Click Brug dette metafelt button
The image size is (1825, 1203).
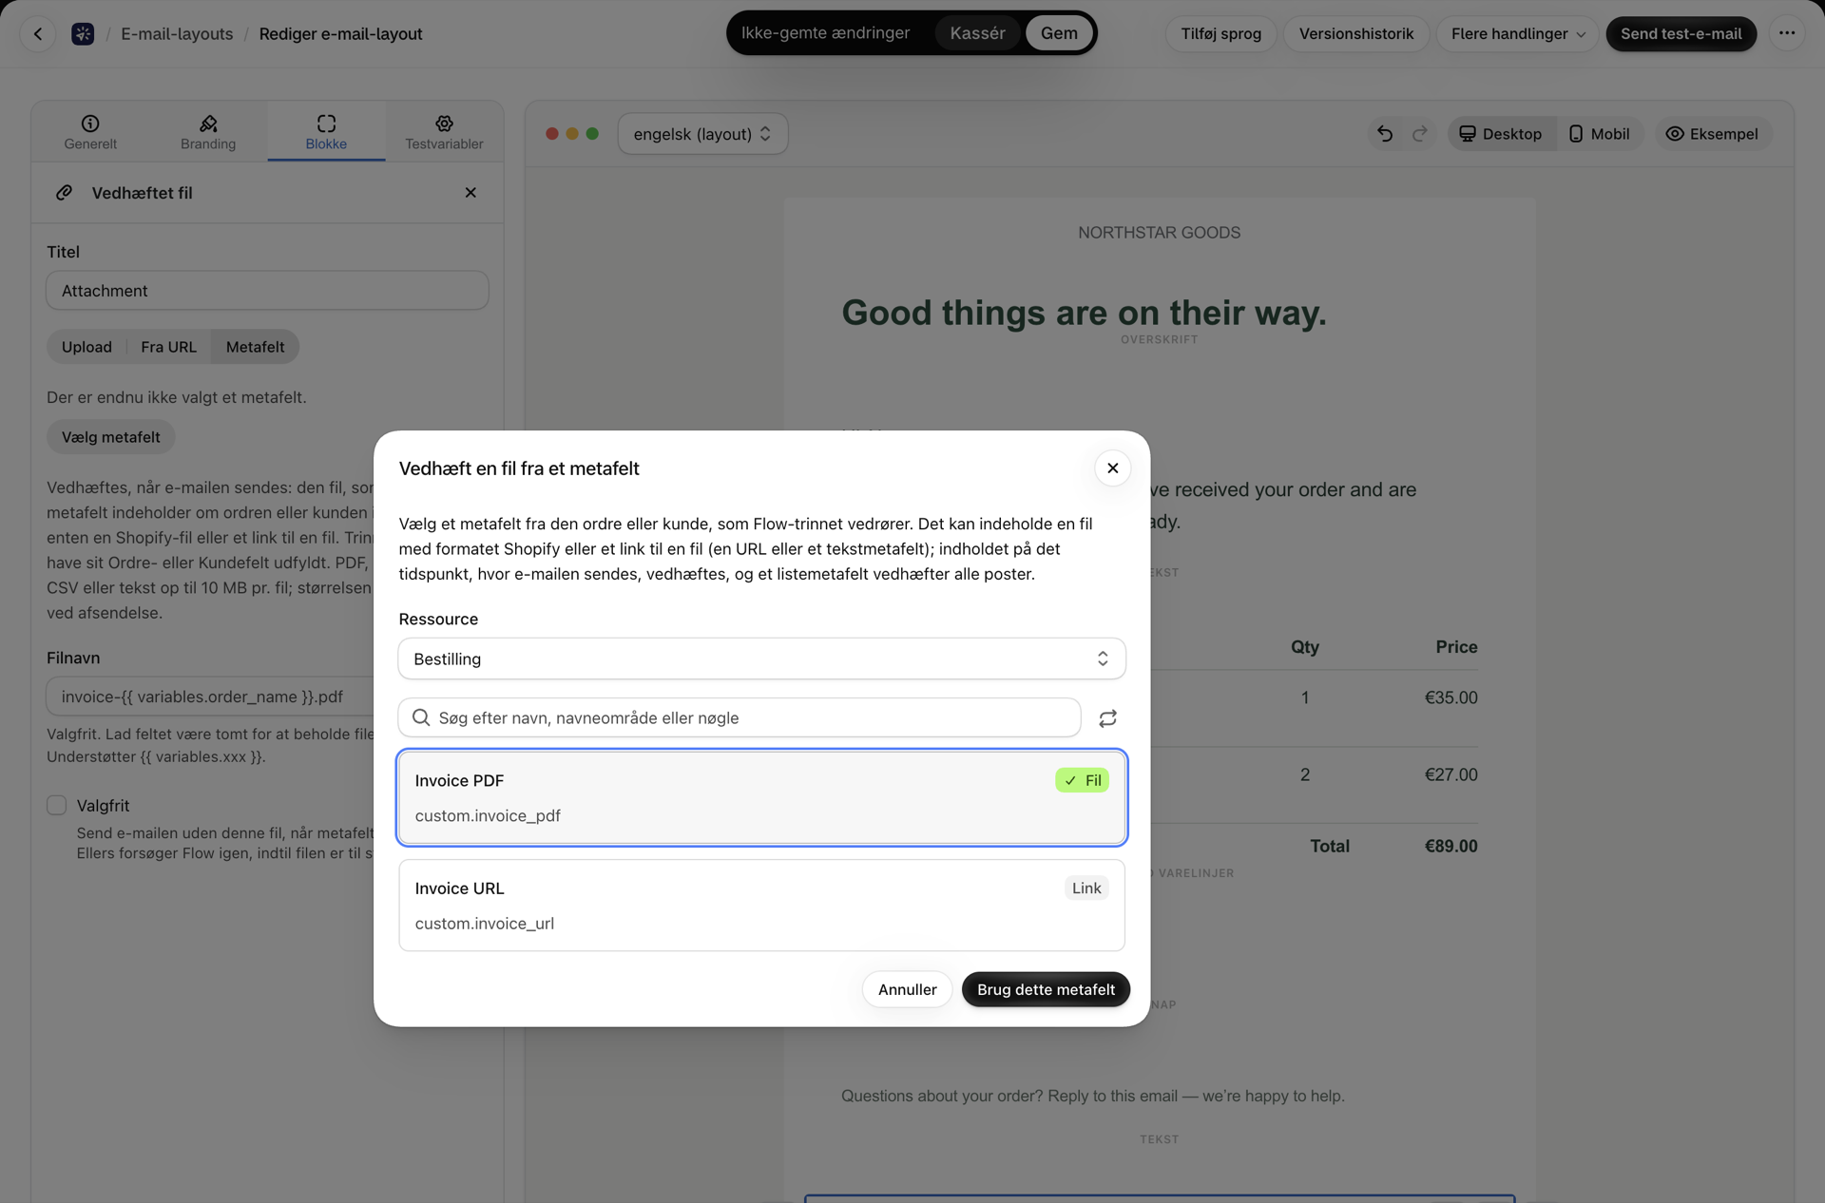point(1046,989)
